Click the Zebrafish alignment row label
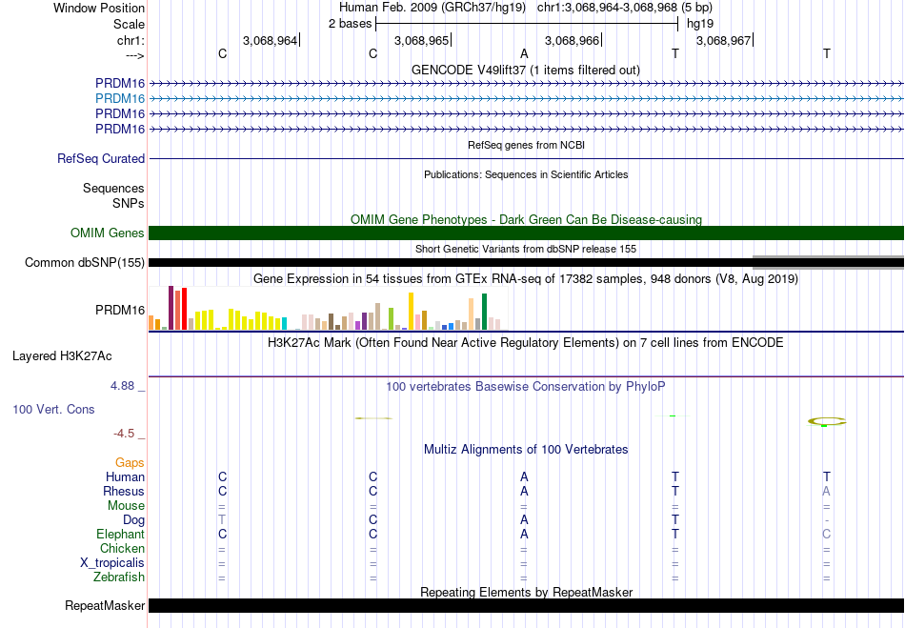 119,577
